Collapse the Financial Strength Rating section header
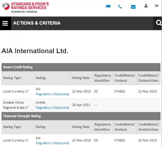The height and width of the screenshot is (146, 162). click(x=81, y=116)
